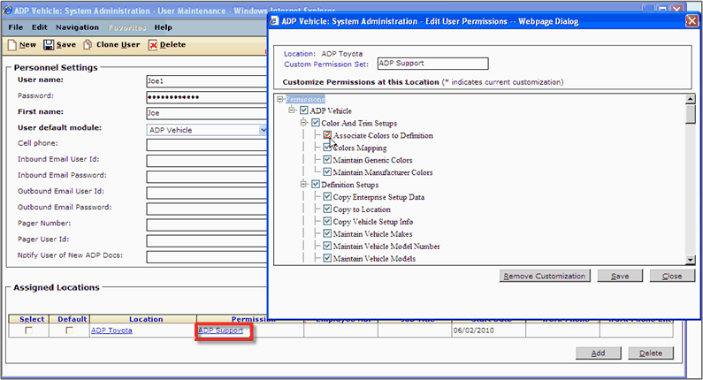Toggle Copy to Location checkbox
The image size is (703, 380).
click(327, 209)
